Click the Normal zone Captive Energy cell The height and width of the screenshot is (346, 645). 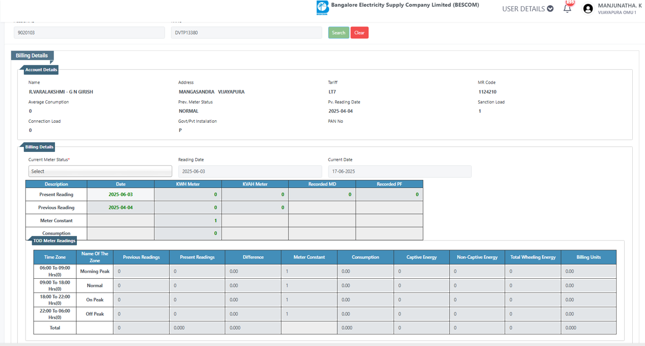(x=421, y=285)
